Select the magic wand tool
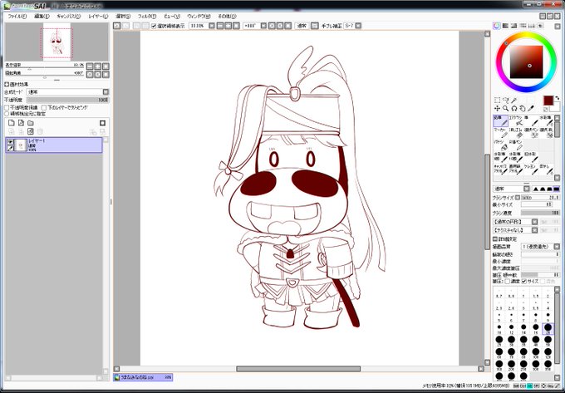The image size is (565, 393). click(514, 101)
